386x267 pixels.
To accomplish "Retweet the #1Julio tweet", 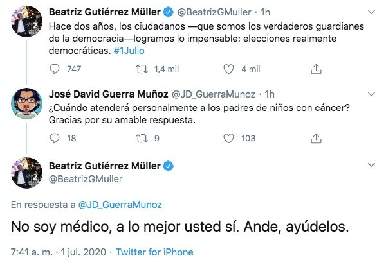I will [142, 69].
